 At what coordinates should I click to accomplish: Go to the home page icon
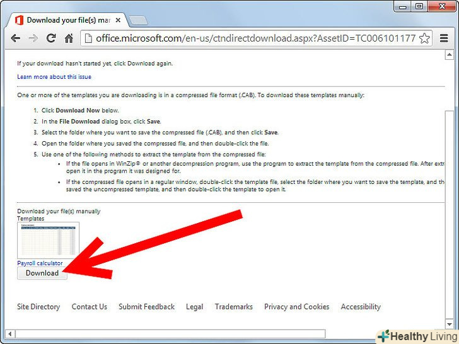pyautogui.click(x=69, y=38)
